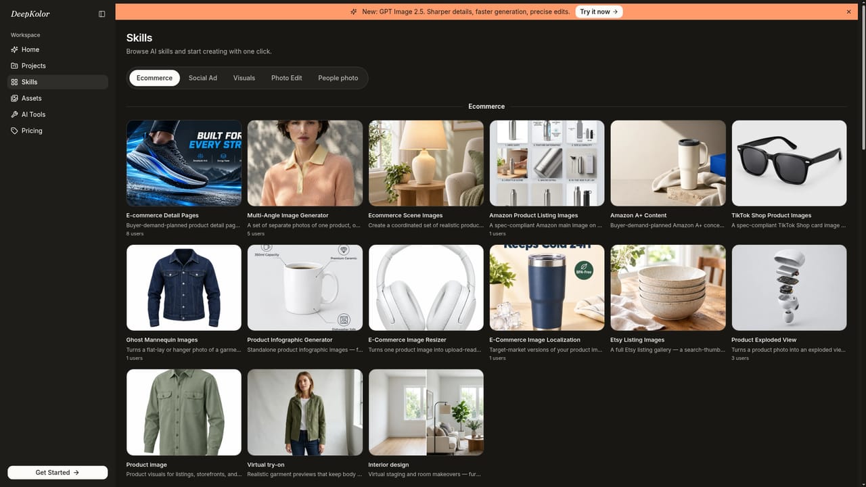866x487 pixels.
Task: Open the Ghost Mannequin denim jacket thumbnail
Action: click(x=184, y=287)
